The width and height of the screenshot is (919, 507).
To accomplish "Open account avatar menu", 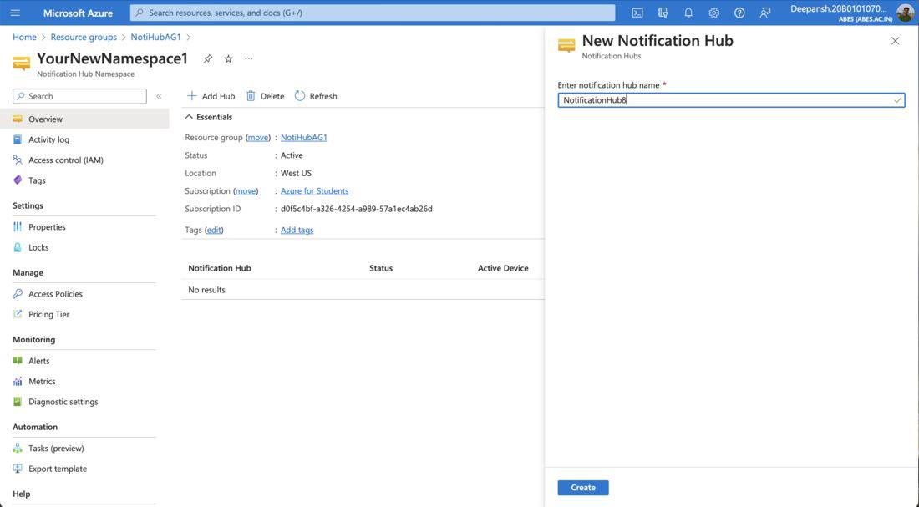I will pos(905,13).
